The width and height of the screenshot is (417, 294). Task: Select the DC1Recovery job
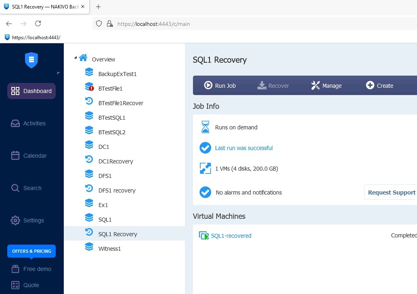point(116,161)
